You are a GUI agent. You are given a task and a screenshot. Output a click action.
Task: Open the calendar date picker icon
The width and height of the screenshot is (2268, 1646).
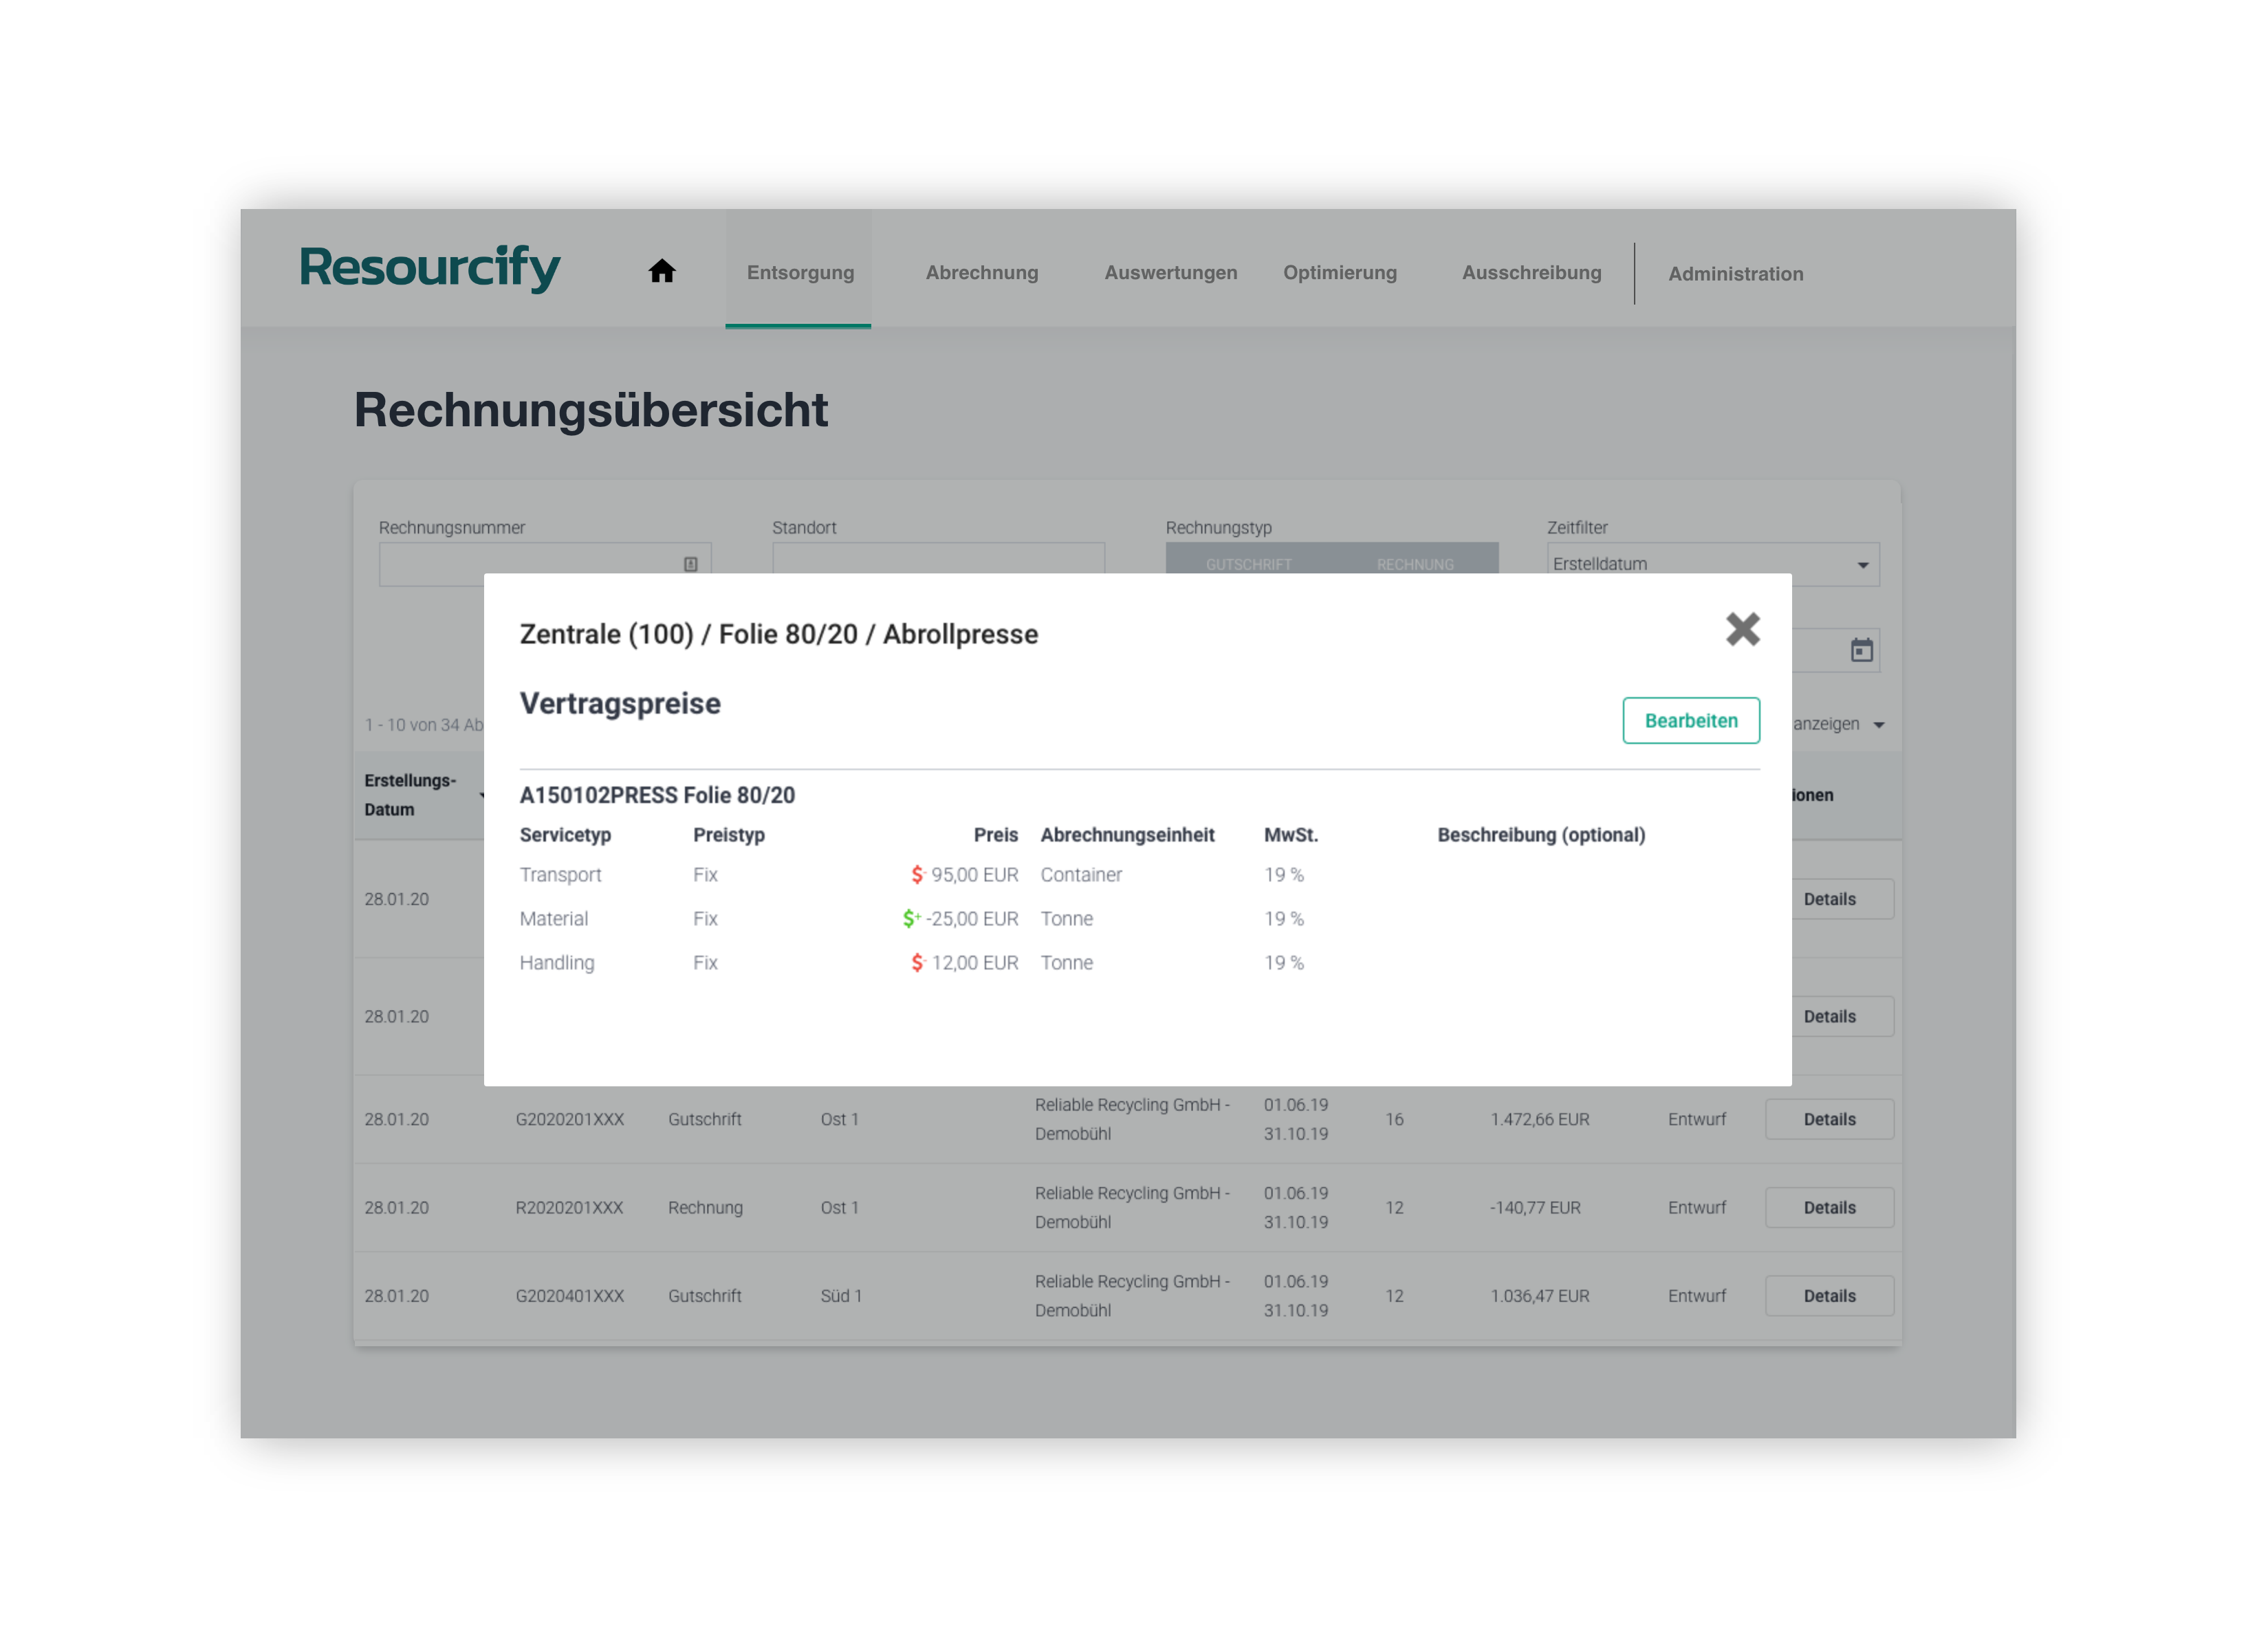(x=1861, y=650)
